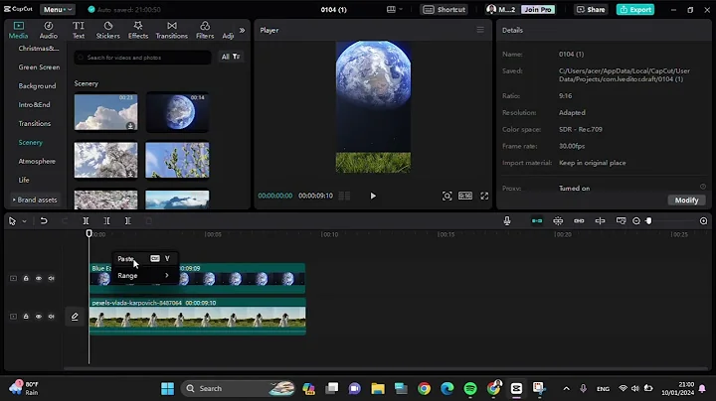The height and width of the screenshot is (401, 716).
Task: Select the clouds scenery thumbnail
Action: click(x=105, y=112)
